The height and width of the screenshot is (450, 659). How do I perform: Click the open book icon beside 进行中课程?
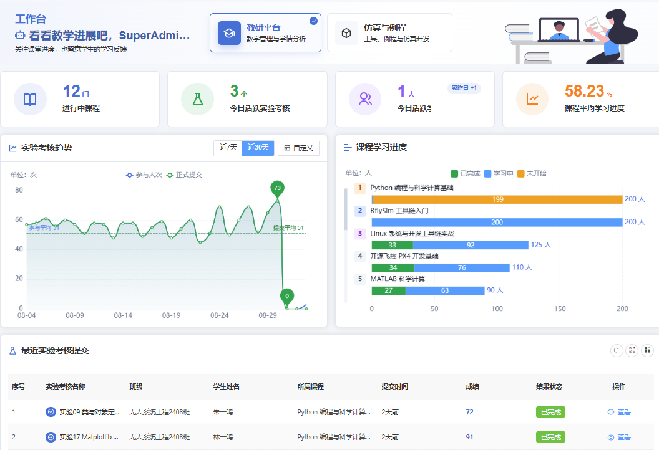[30, 100]
